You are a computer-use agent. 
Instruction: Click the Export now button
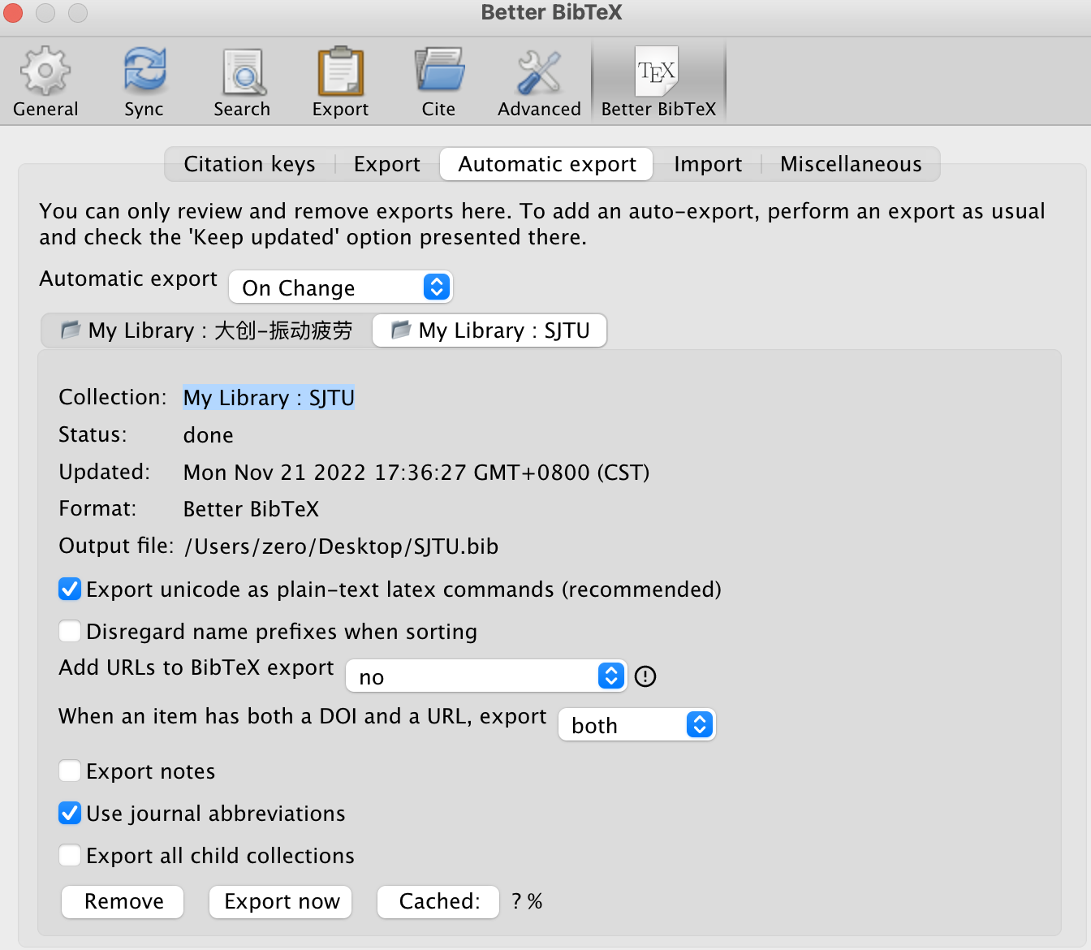coord(281,901)
